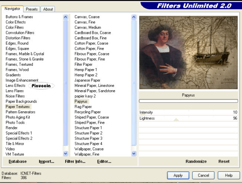Choose Filter Paper filter

pyautogui.click(x=83, y=64)
